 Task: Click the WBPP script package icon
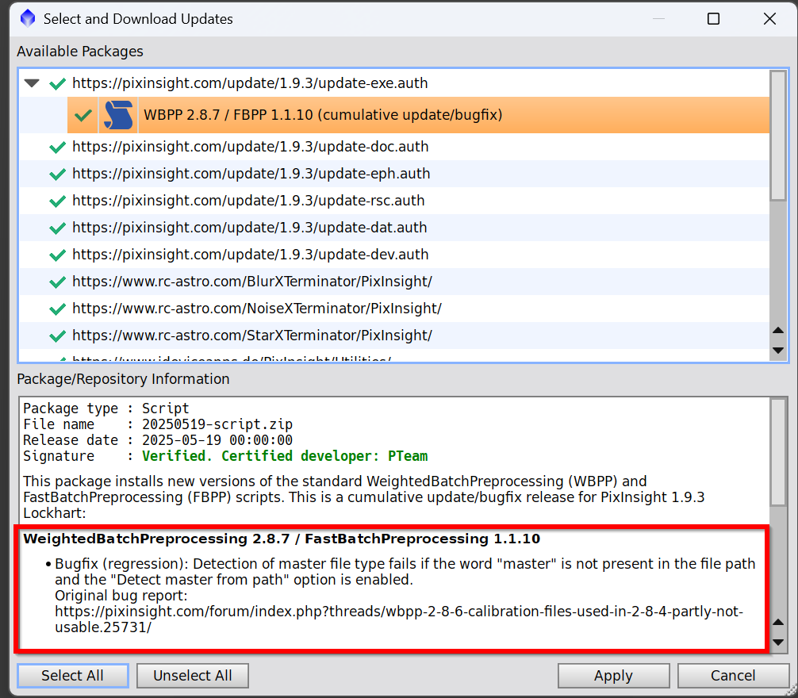[118, 115]
